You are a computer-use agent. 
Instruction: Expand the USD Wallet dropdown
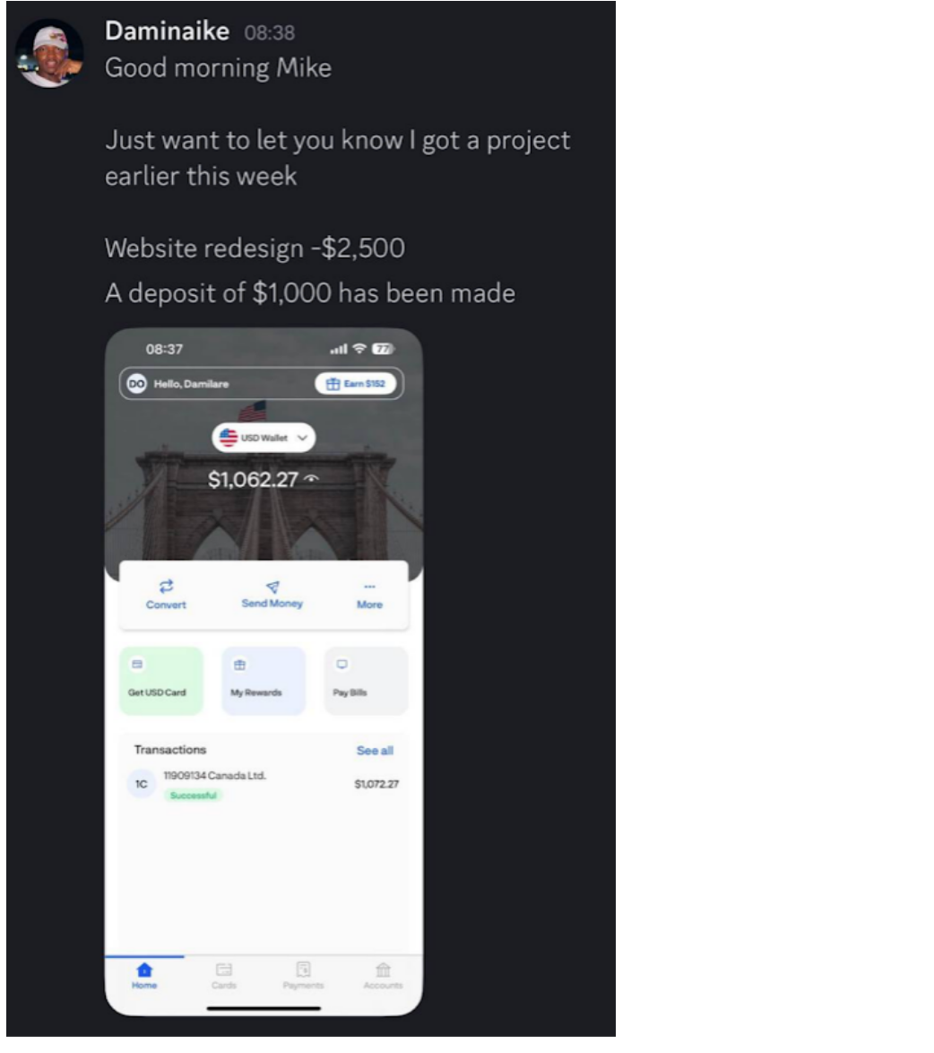coord(264,438)
